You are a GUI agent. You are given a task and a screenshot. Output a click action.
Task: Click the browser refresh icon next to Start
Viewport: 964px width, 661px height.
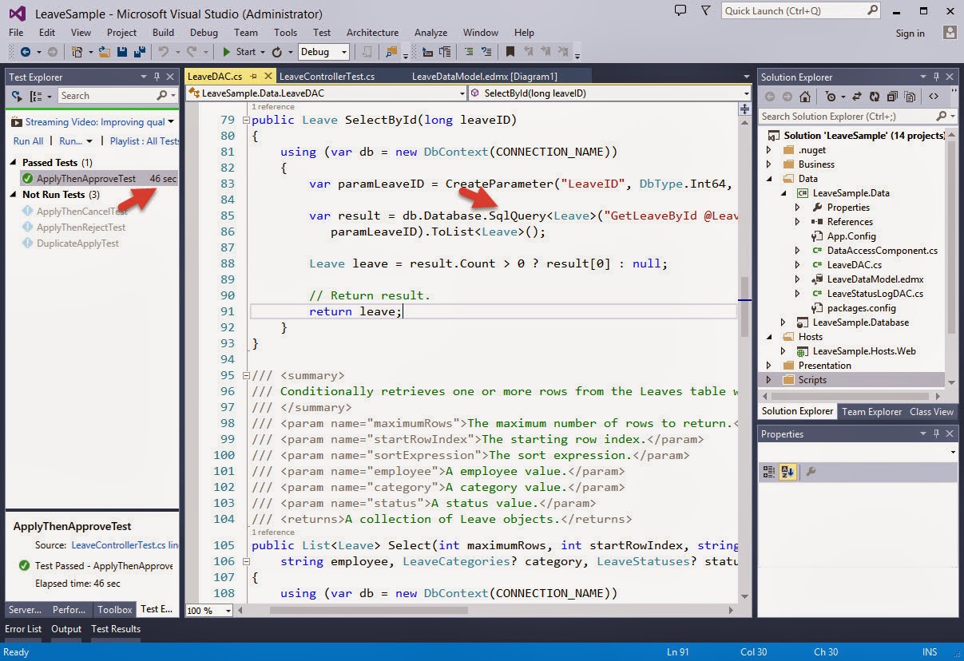(277, 52)
